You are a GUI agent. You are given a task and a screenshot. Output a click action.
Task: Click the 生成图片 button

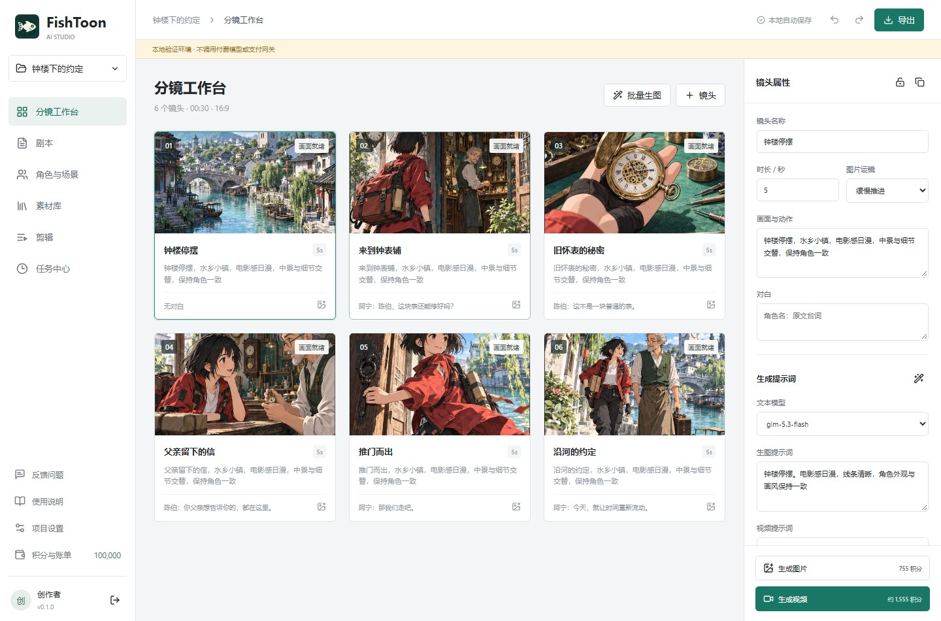point(842,568)
